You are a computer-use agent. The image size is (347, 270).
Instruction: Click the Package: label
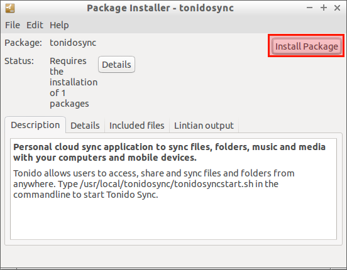(23, 43)
